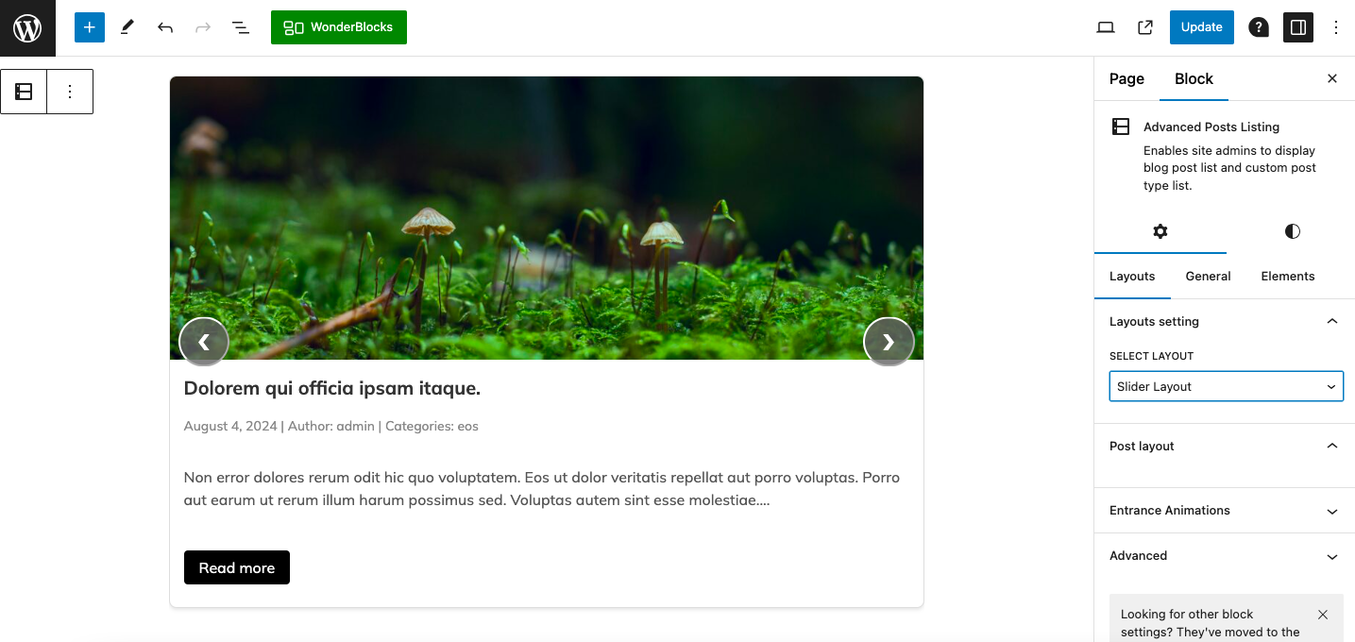Open the Elements tab
Viewport: 1355px width, 642px height.
point(1287,277)
